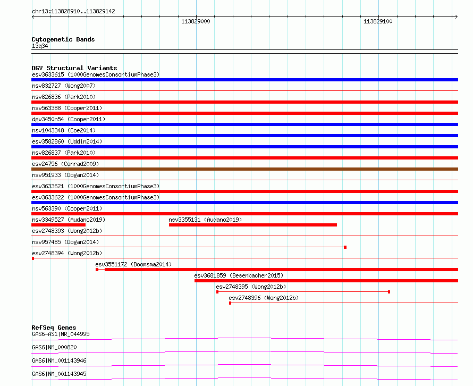Select the red nsv826836 variant bar

244,102
